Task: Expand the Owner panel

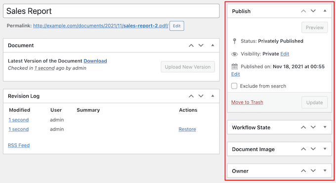Action: 325,171
